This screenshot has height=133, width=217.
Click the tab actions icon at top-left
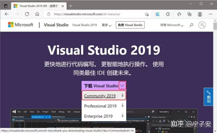click(6, 6)
